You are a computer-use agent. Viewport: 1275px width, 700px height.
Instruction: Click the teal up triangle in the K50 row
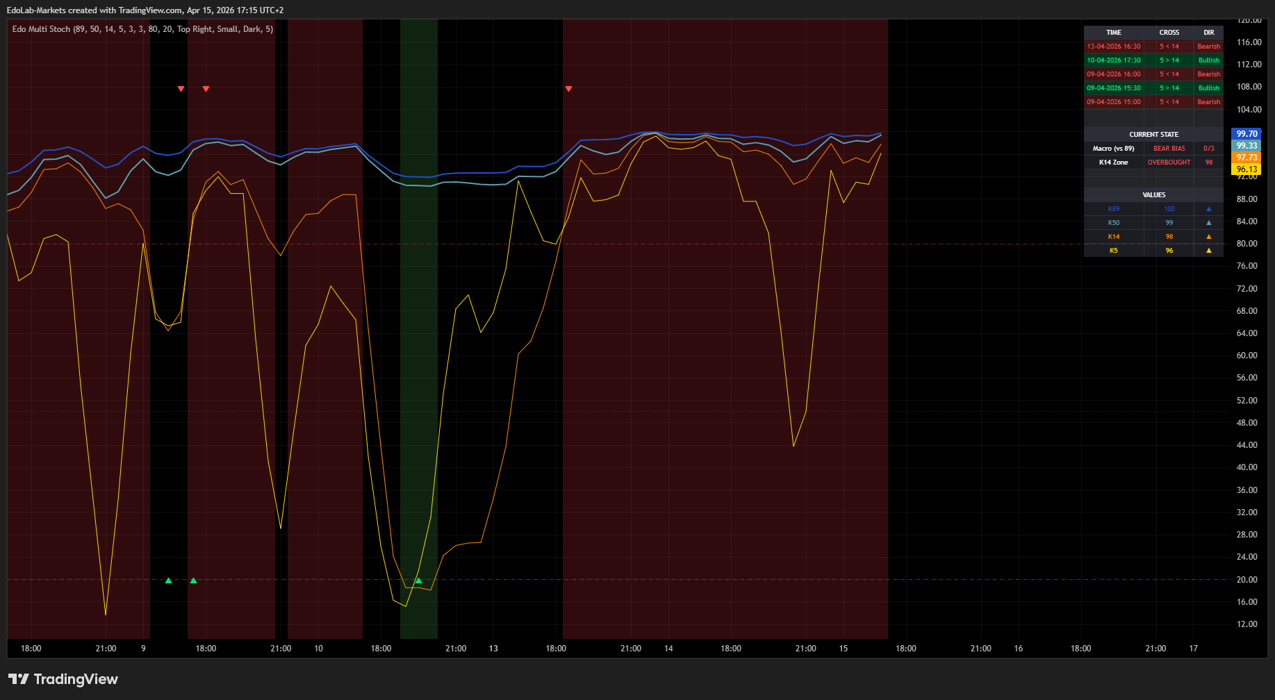click(x=1208, y=223)
